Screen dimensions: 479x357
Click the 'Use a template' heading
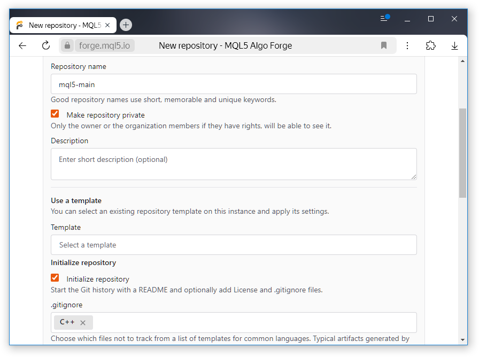76,200
